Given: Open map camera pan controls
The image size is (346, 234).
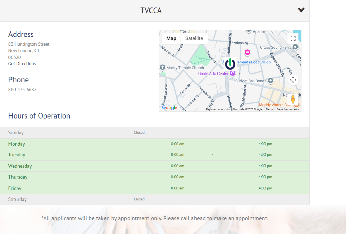Looking at the screenshot, I should click(293, 80).
